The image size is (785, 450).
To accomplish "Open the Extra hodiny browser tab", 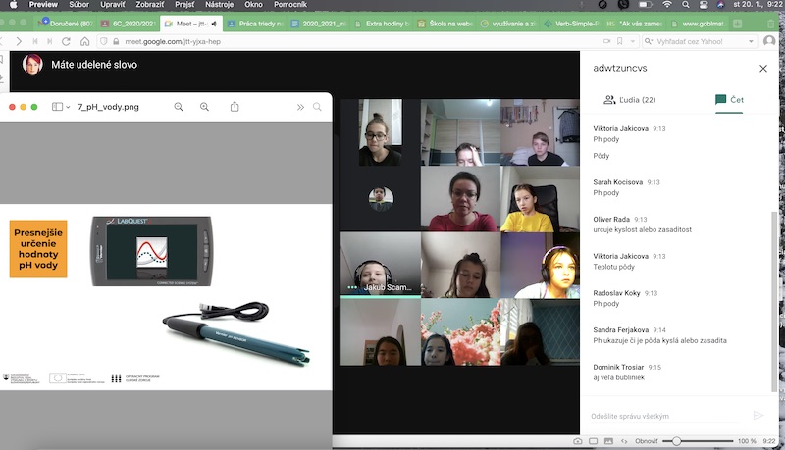I will coord(382,24).
